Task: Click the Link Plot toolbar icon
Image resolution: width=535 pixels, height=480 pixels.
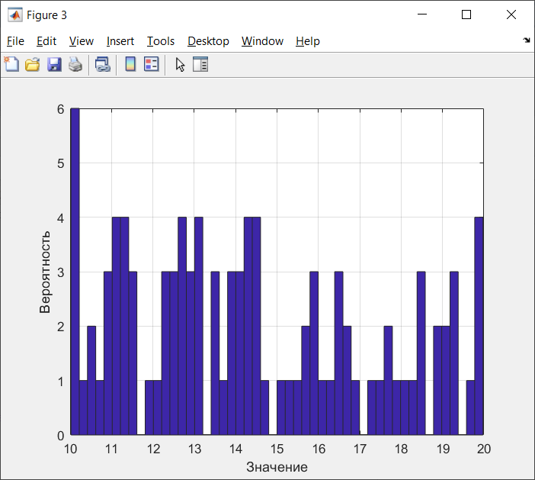Action: tap(102, 64)
